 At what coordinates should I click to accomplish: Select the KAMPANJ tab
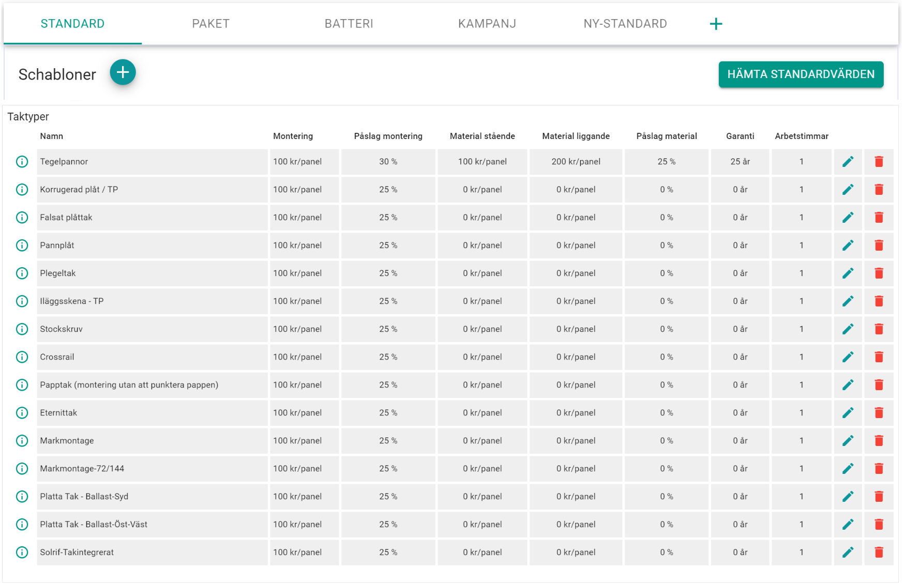pyautogui.click(x=487, y=24)
